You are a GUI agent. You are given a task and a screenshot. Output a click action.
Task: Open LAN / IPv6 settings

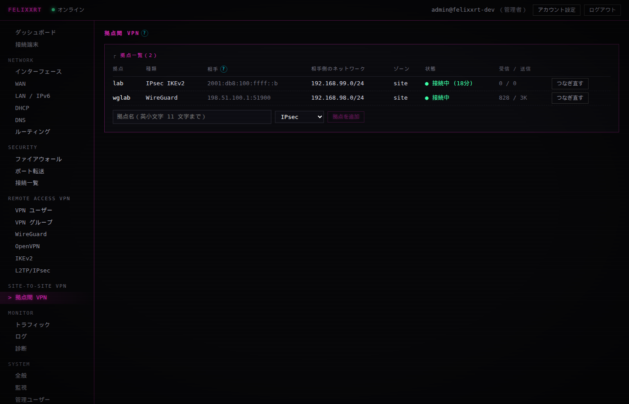33,96
